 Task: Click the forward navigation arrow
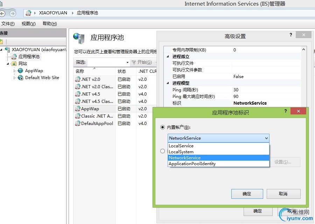pos(13,13)
